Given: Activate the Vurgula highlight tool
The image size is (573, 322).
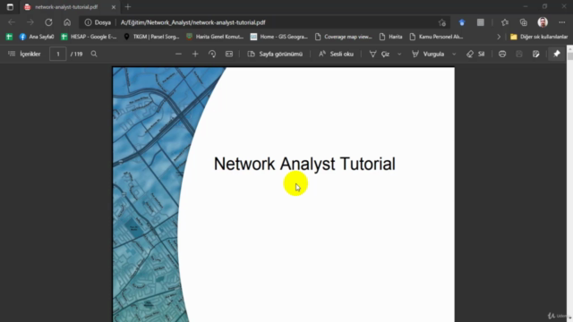Looking at the screenshot, I should (x=428, y=54).
